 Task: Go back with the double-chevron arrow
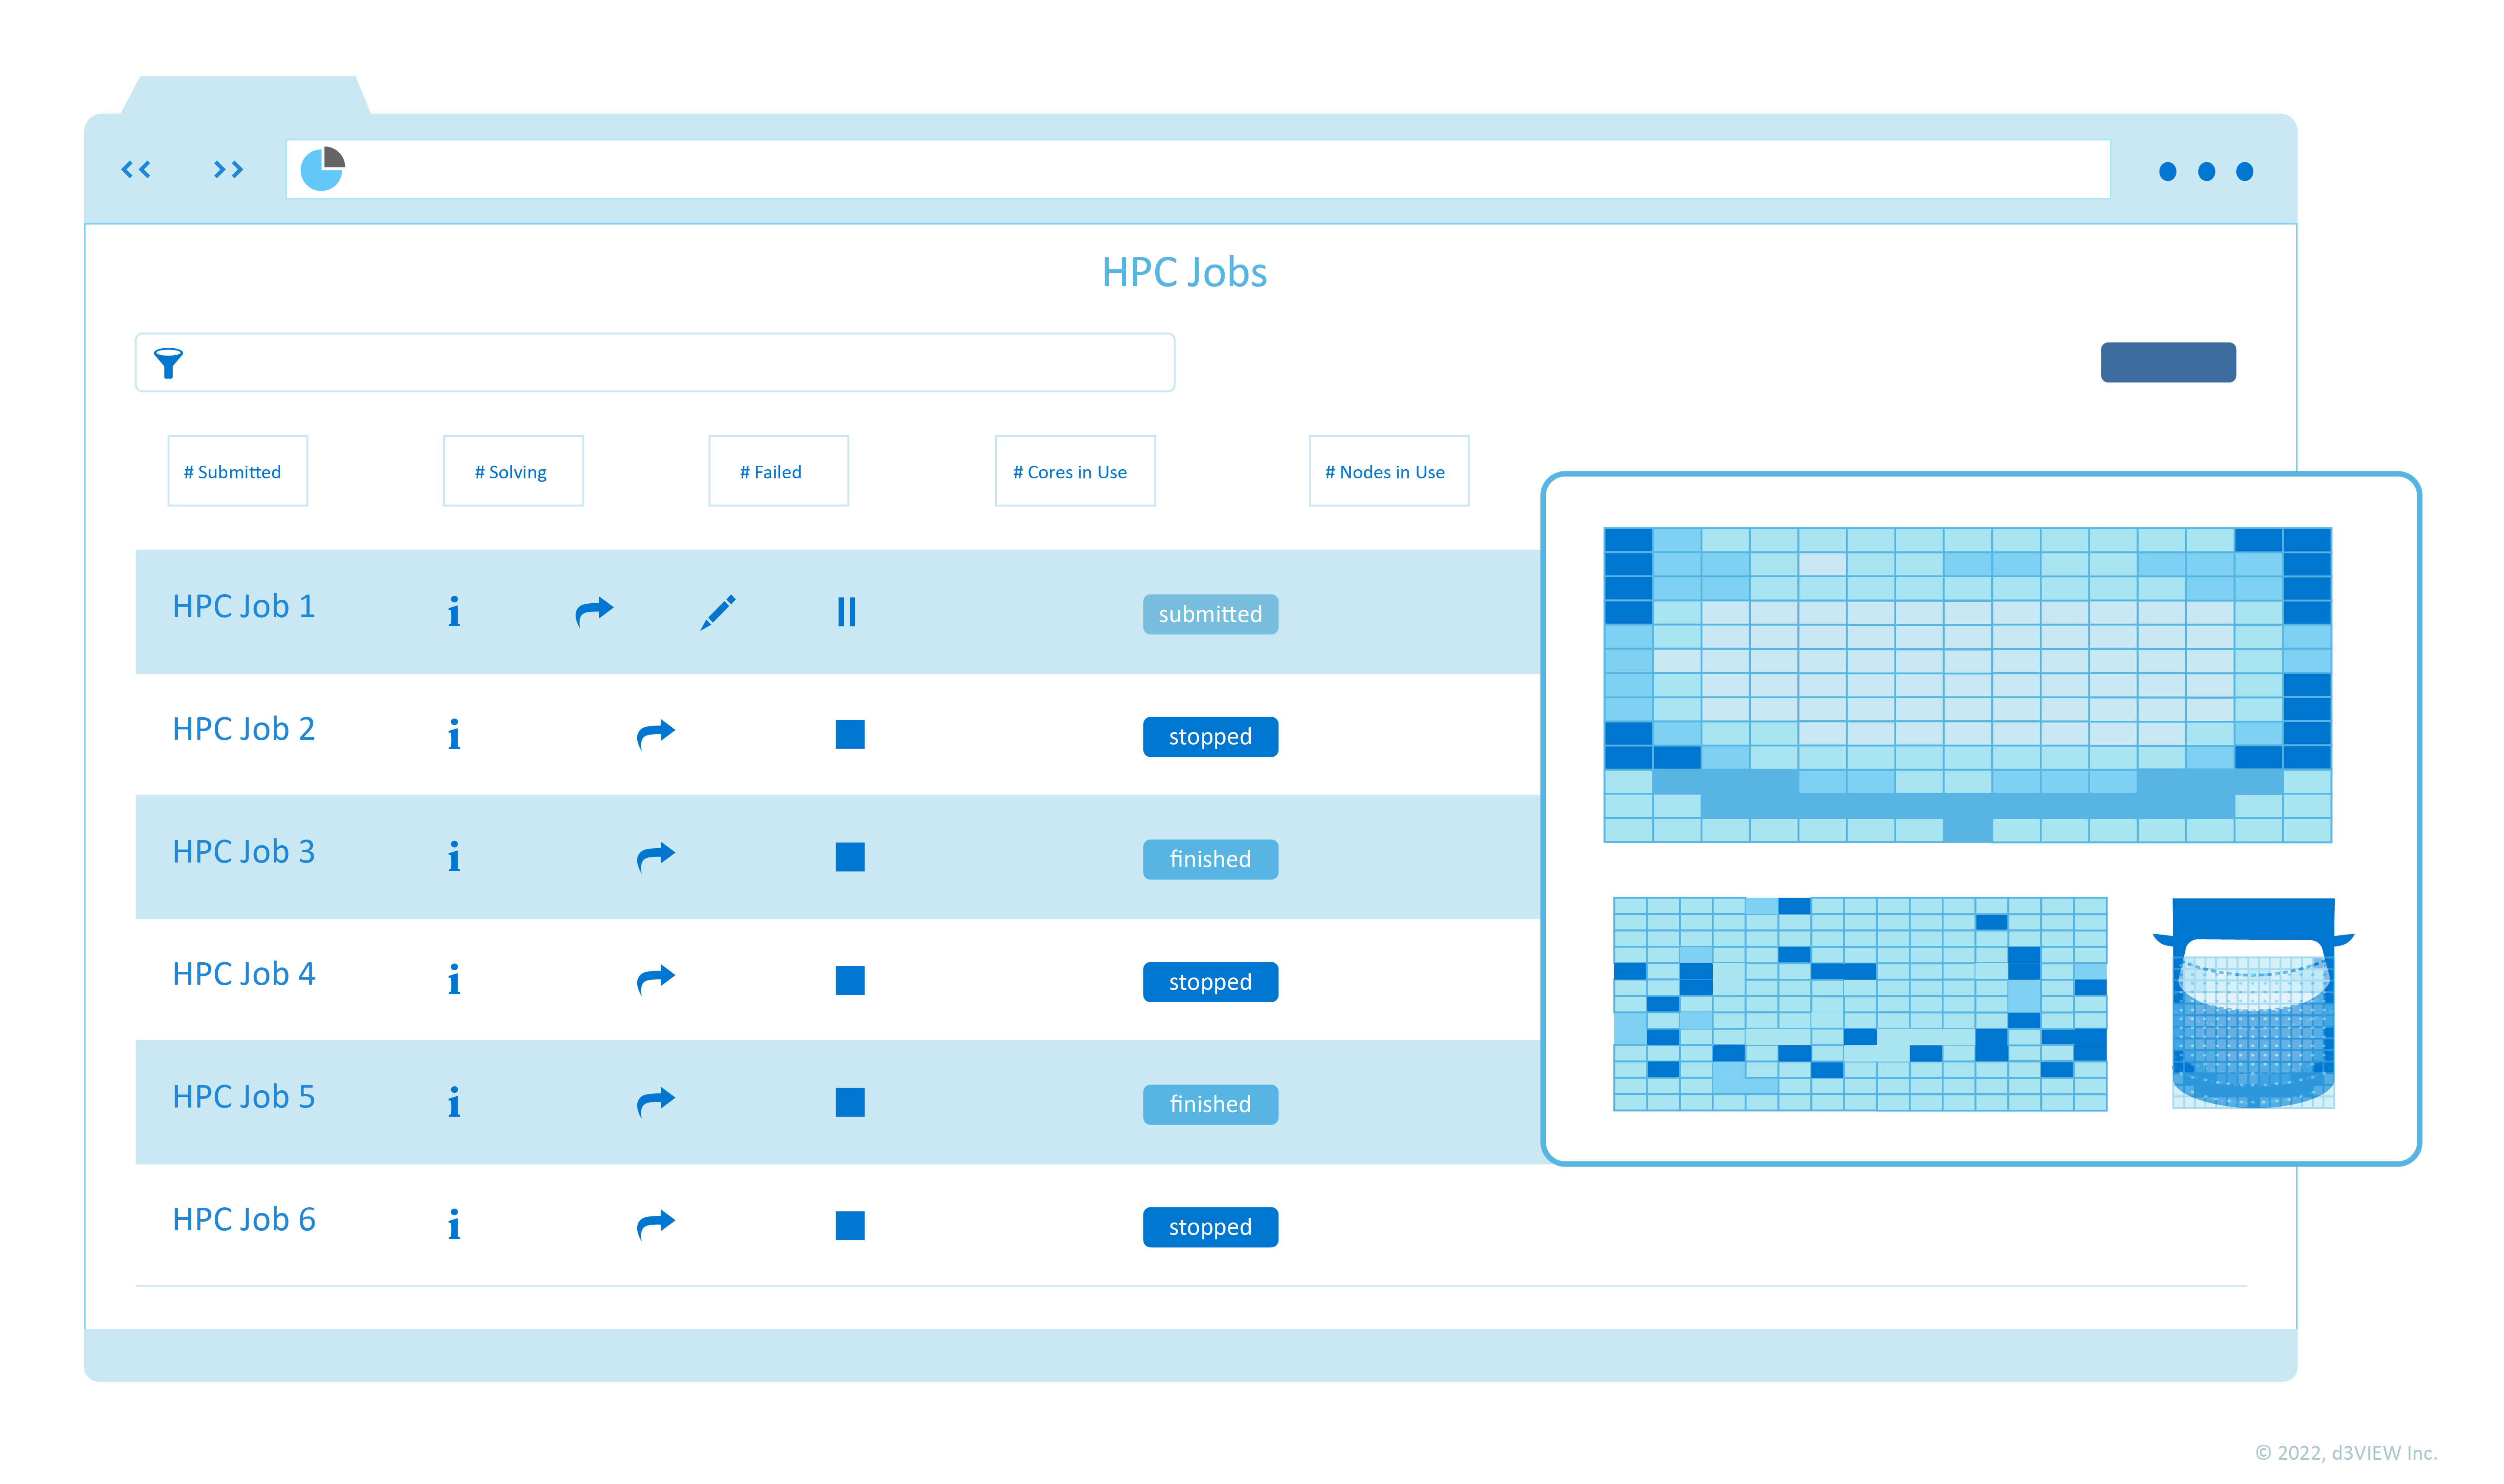pos(136,170)
